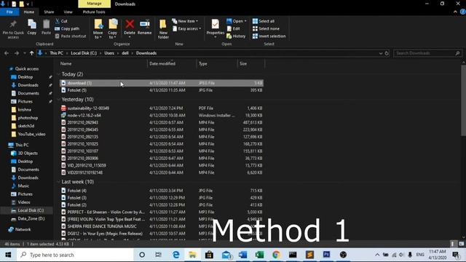Click the Cut scissors command

click(x=61, y=21)
